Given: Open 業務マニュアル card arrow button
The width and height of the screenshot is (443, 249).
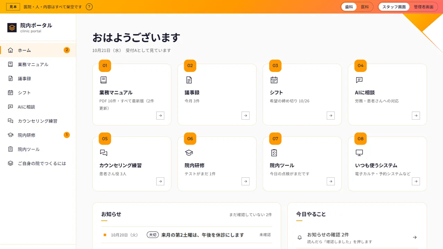Looking at the screenshot, I should [x=160, y=116].
